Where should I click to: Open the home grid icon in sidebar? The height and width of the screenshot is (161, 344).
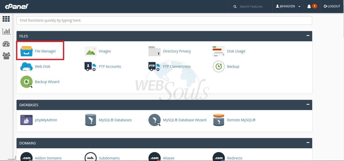pyautogui.click(x=6, y=19)
